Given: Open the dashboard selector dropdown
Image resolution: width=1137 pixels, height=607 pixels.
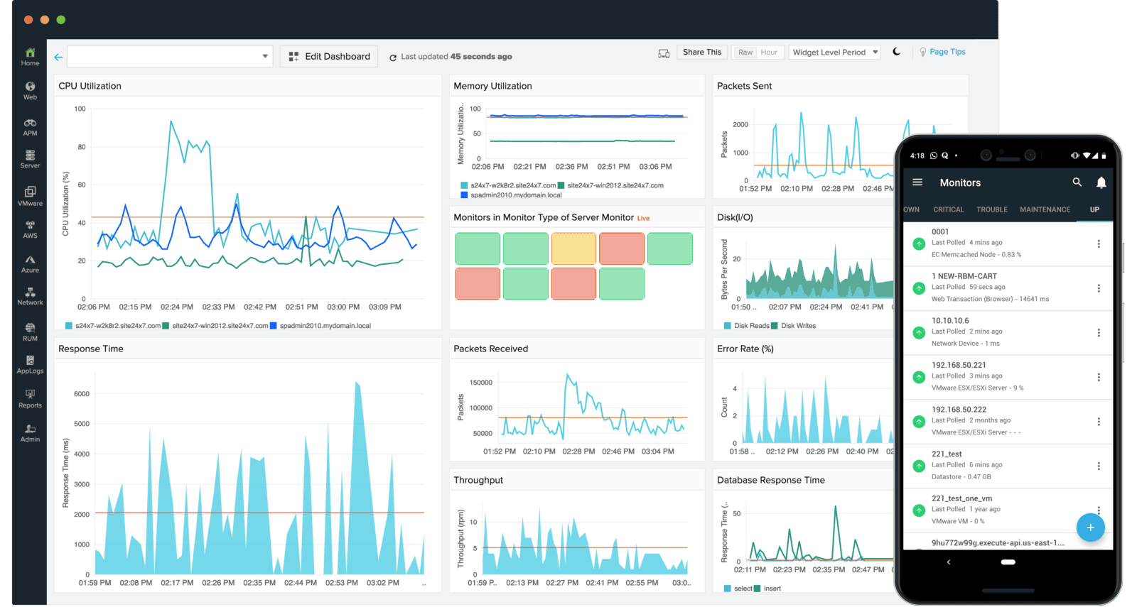Looking at the screenshot, I should click(x=170, y=57).
